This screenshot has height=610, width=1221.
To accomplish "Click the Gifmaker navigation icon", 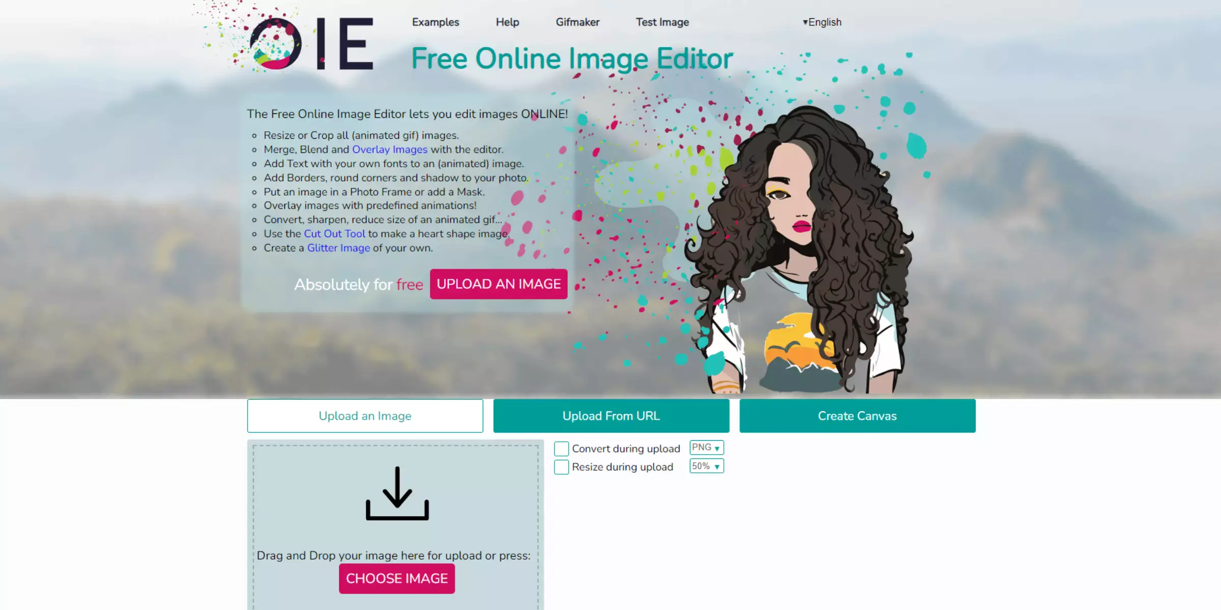I will click(x=577, y=22).
